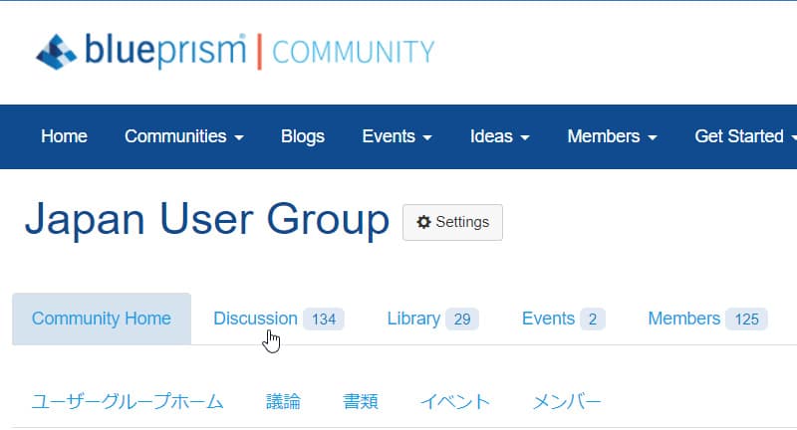
Task: Open the Members tab with count 125
Action: (x=707, y=319)
